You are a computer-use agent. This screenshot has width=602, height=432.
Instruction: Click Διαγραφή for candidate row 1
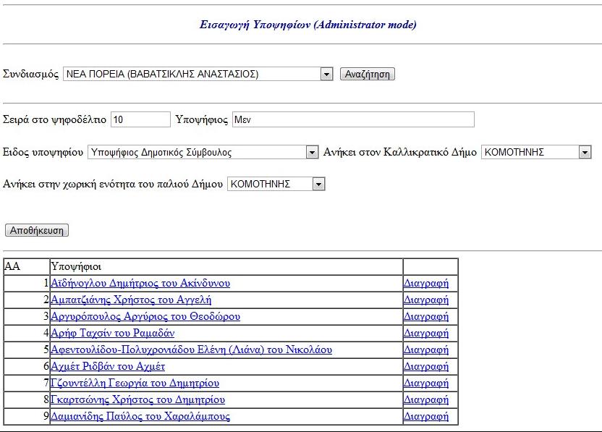(x=426, y=284)
